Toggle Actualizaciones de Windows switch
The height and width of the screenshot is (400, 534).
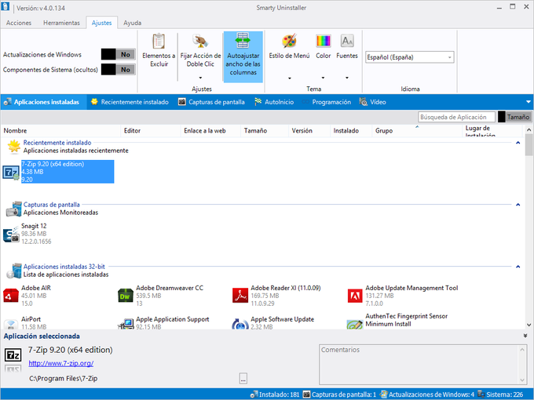click(x=118, y=54)
